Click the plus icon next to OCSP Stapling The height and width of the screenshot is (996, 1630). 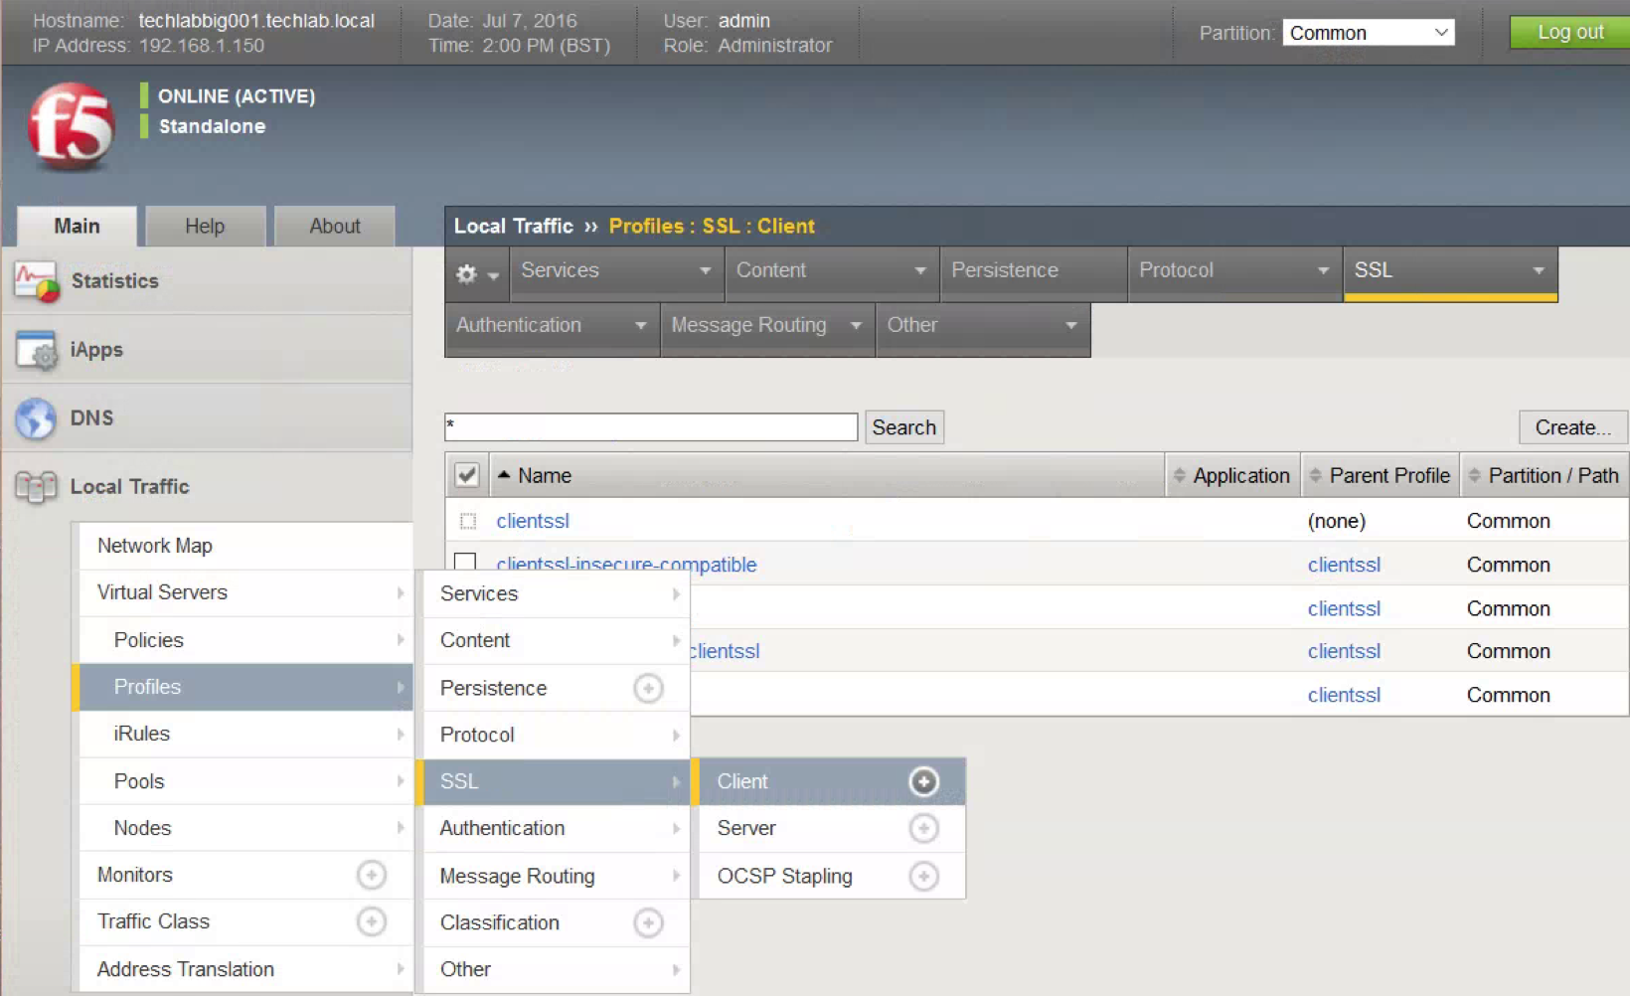tap(924, 876)
